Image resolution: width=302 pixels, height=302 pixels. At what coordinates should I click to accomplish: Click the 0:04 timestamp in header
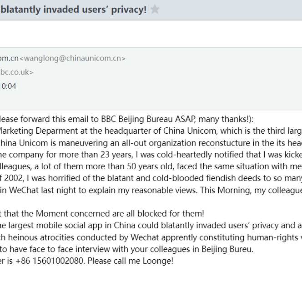[x=9, y=86]
